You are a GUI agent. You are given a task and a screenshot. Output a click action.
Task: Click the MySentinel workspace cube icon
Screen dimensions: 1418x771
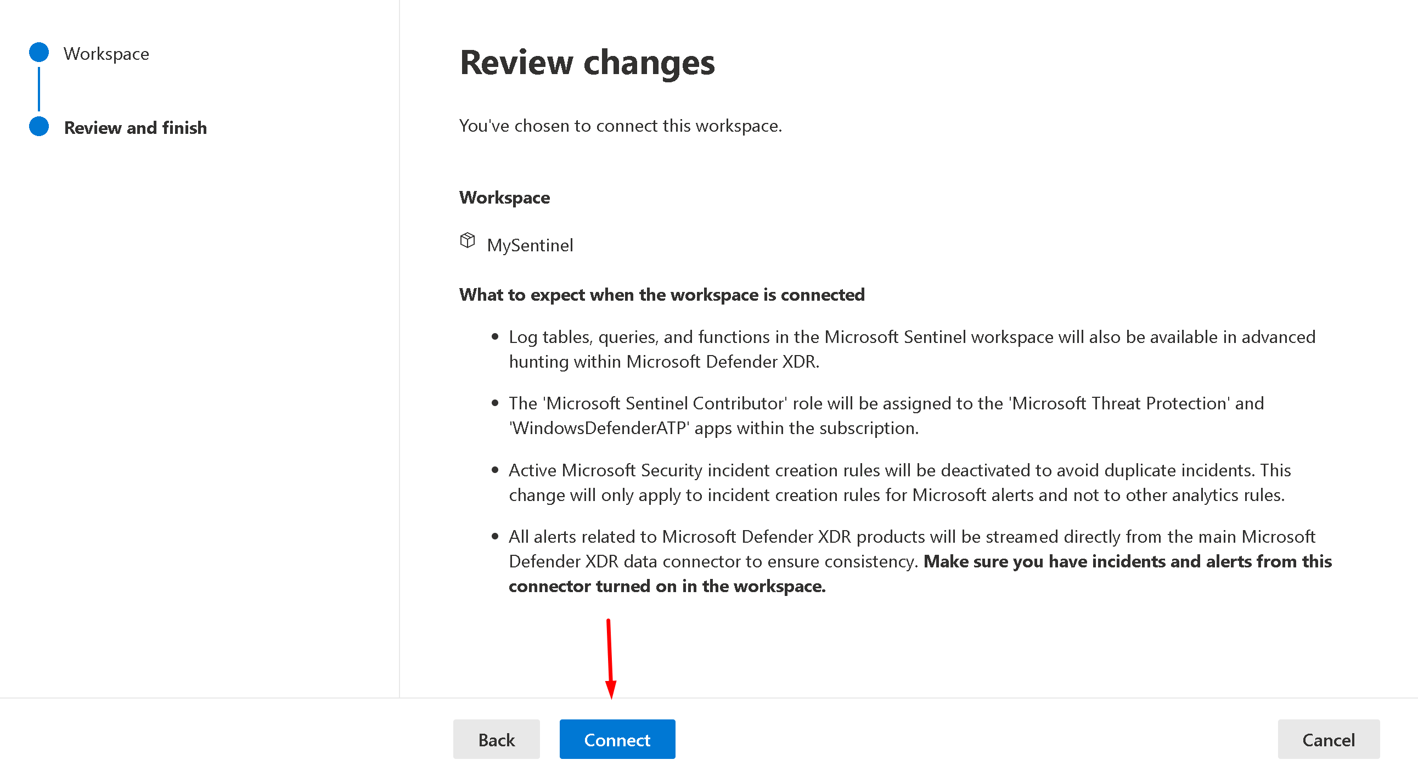click(x=468, y=240)
